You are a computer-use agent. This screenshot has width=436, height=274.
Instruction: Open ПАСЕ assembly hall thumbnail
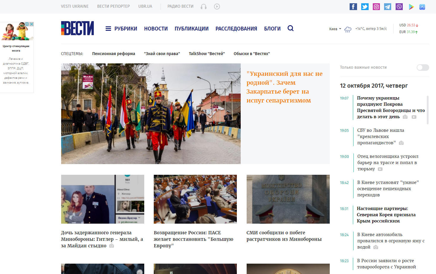tap(195, 199)
